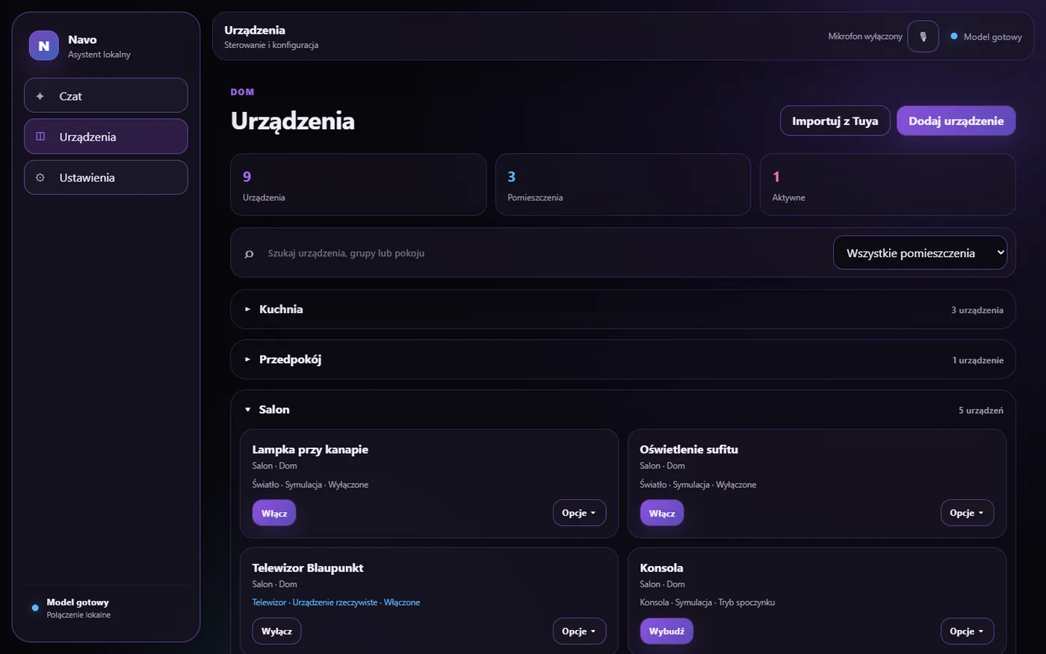Turn on Oświetlenie sufitu with Włącz
1046x654 pixels.
point(662,513)
